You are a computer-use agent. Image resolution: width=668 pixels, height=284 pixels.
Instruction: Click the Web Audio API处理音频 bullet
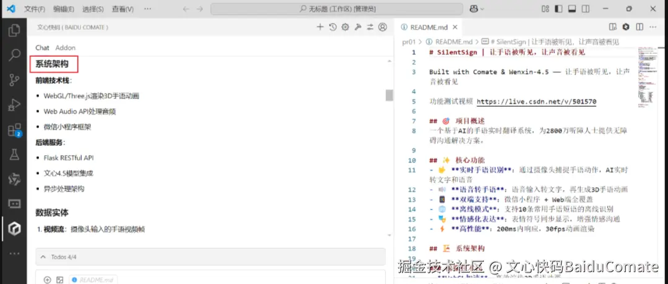coord(80,111)
